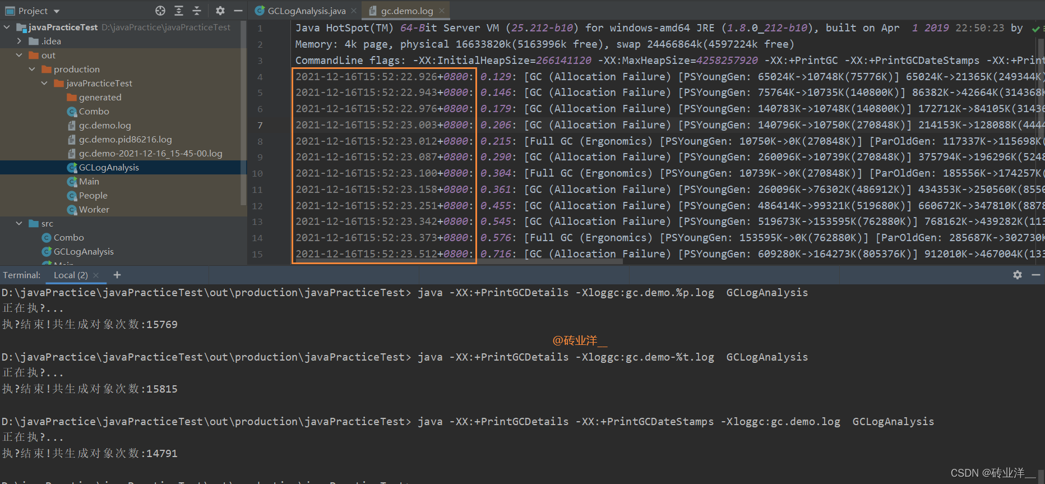Collapse the src folder
1045x484 pixels.
point(19,223)
